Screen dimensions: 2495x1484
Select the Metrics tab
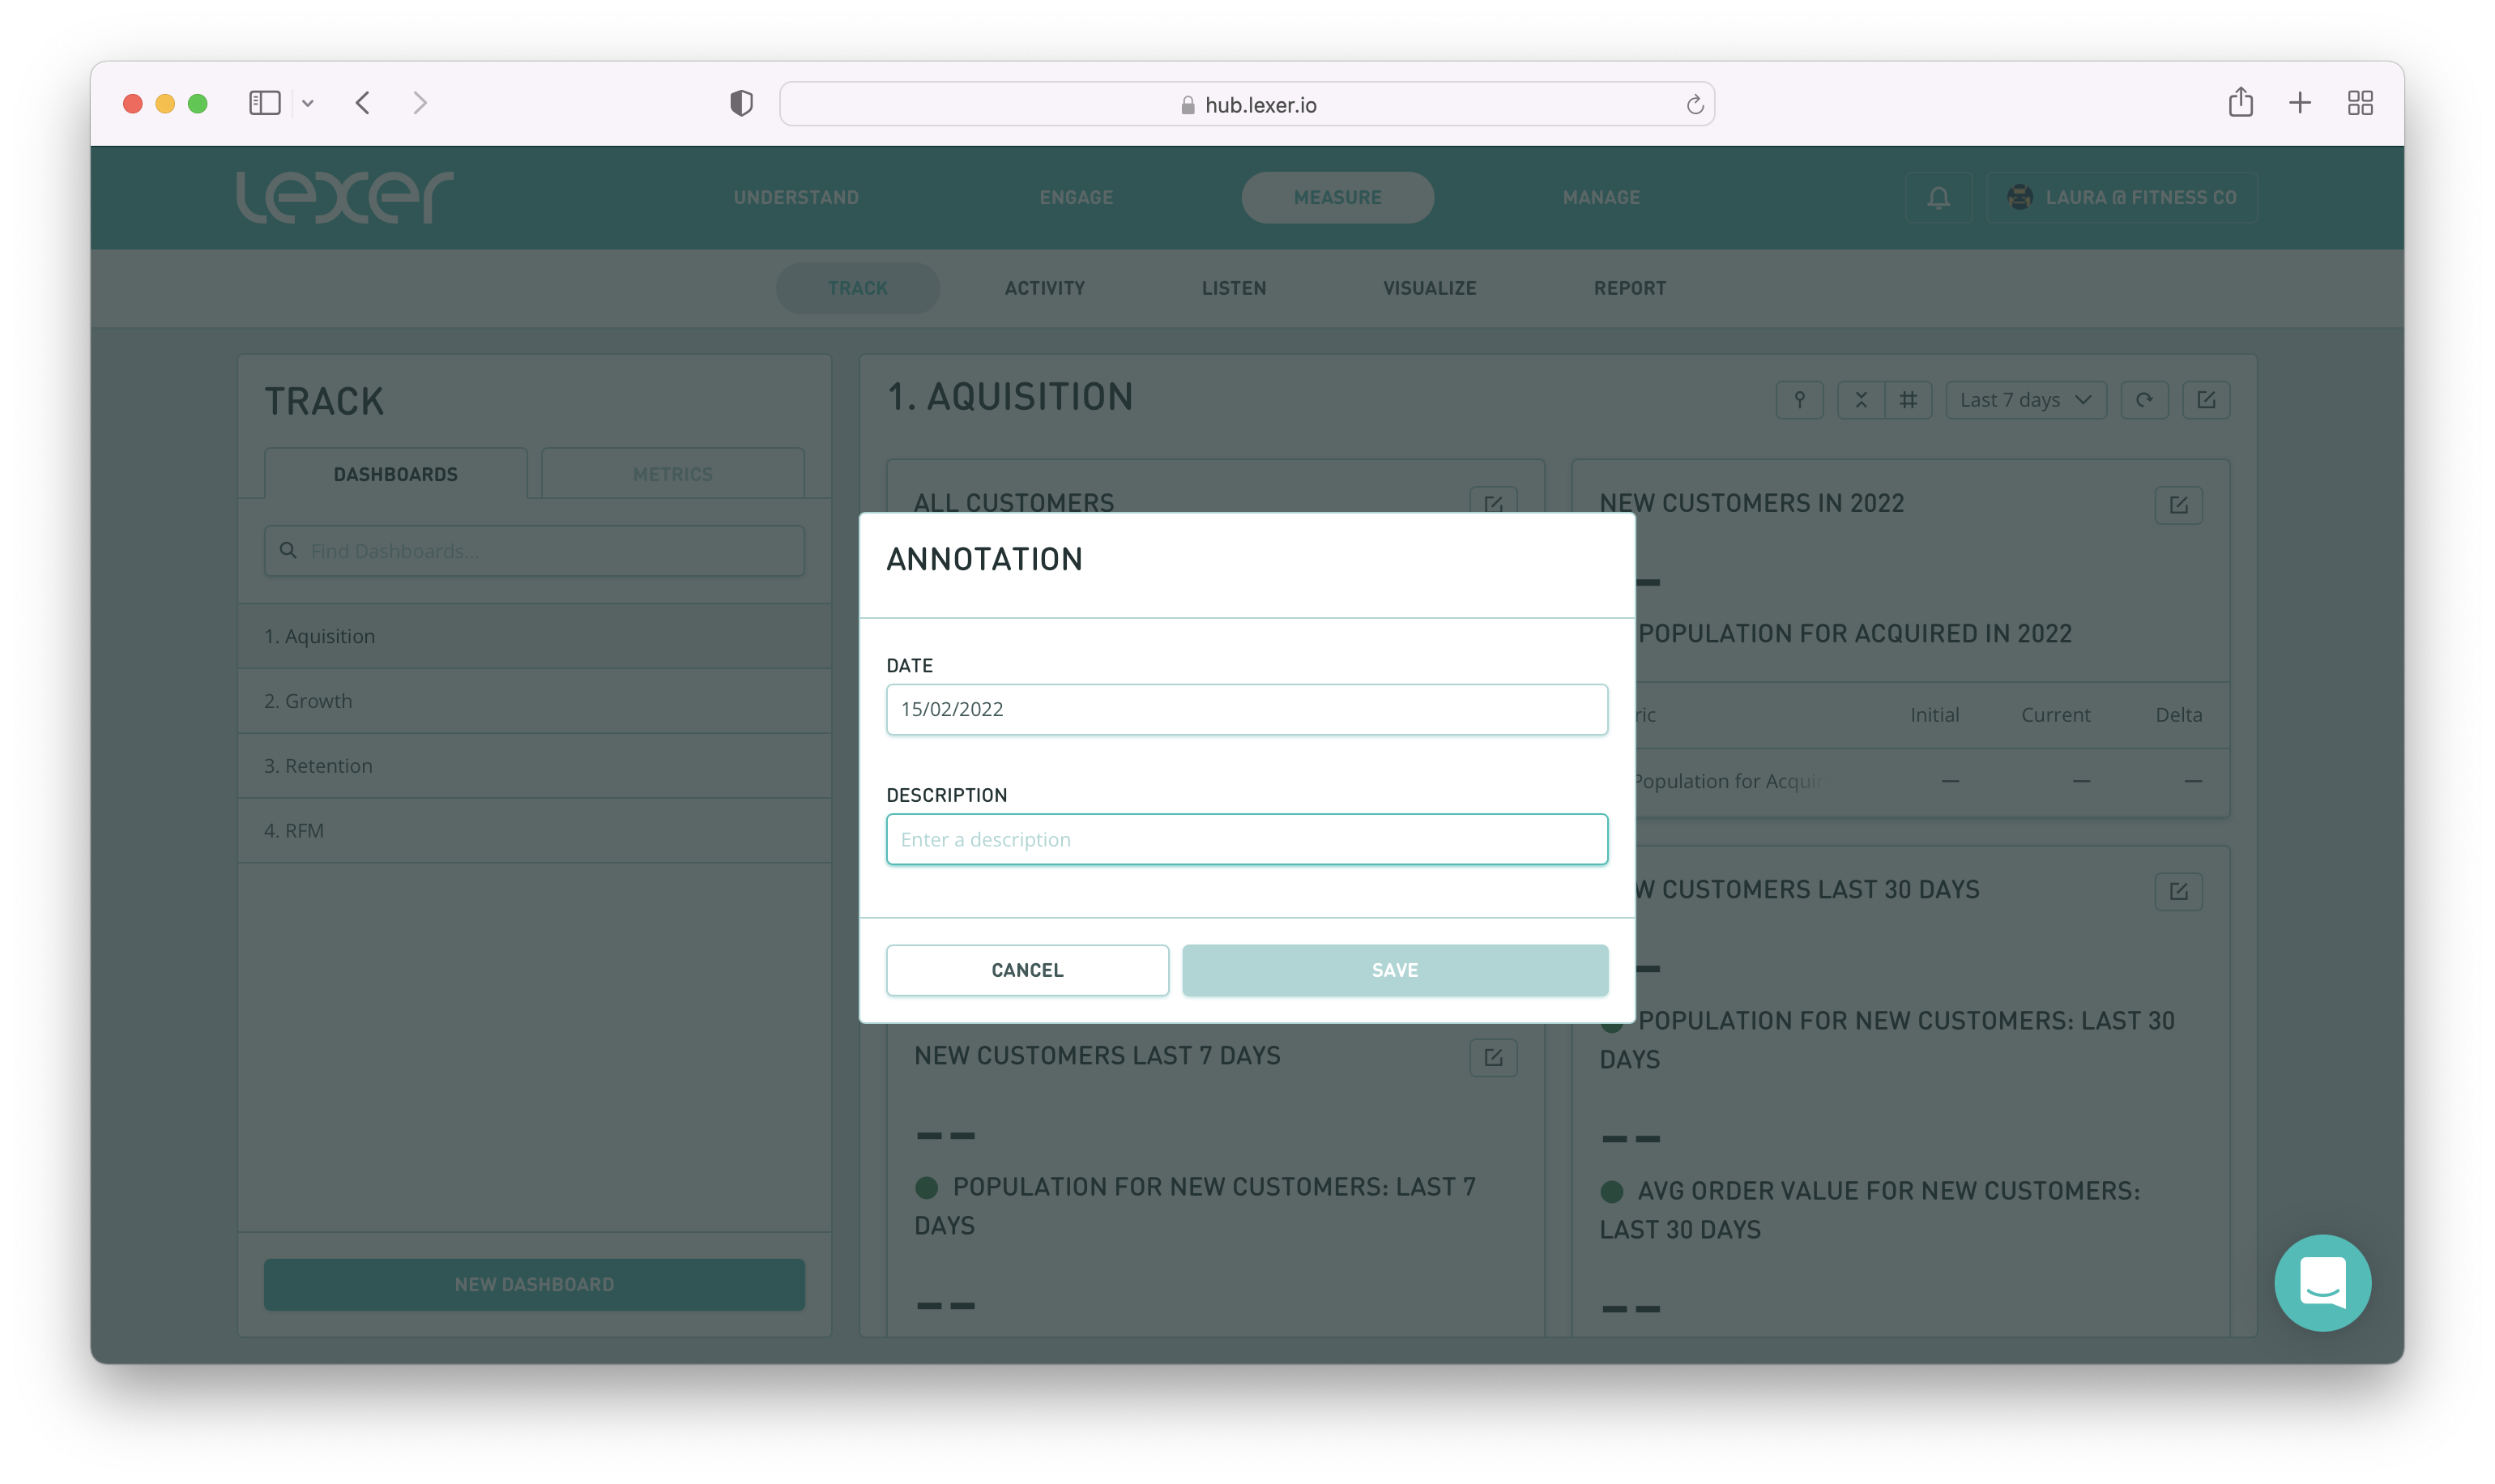(672, 473)
